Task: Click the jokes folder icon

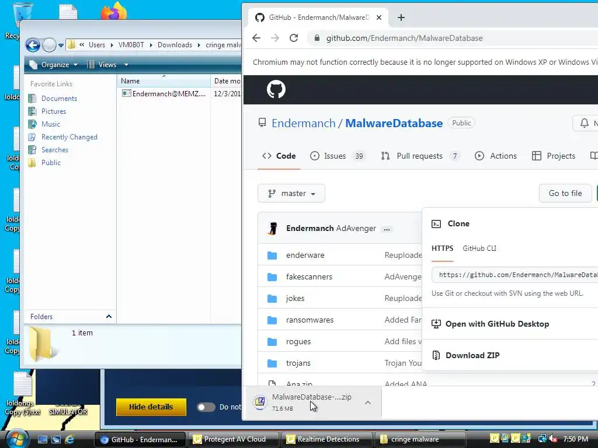Action: [x=272, y=298]
